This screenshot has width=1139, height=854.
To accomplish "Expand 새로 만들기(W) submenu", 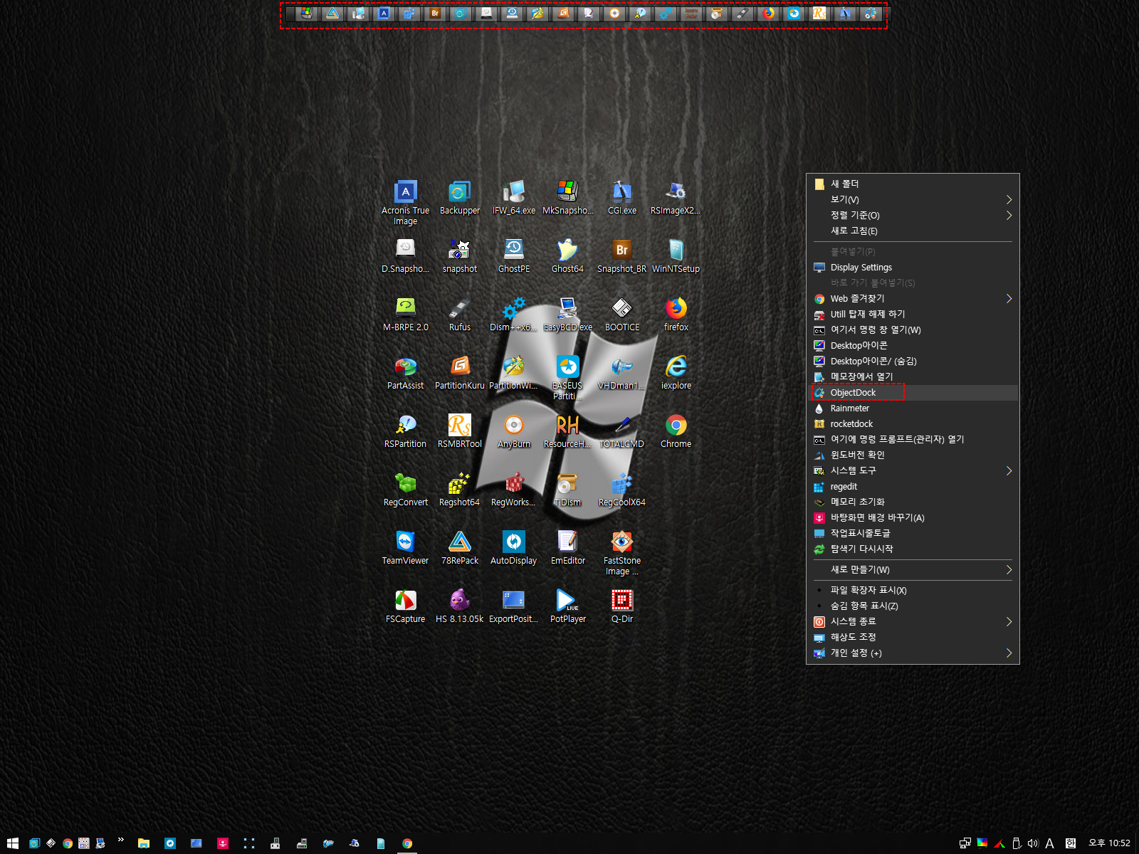I will [913, 569].
